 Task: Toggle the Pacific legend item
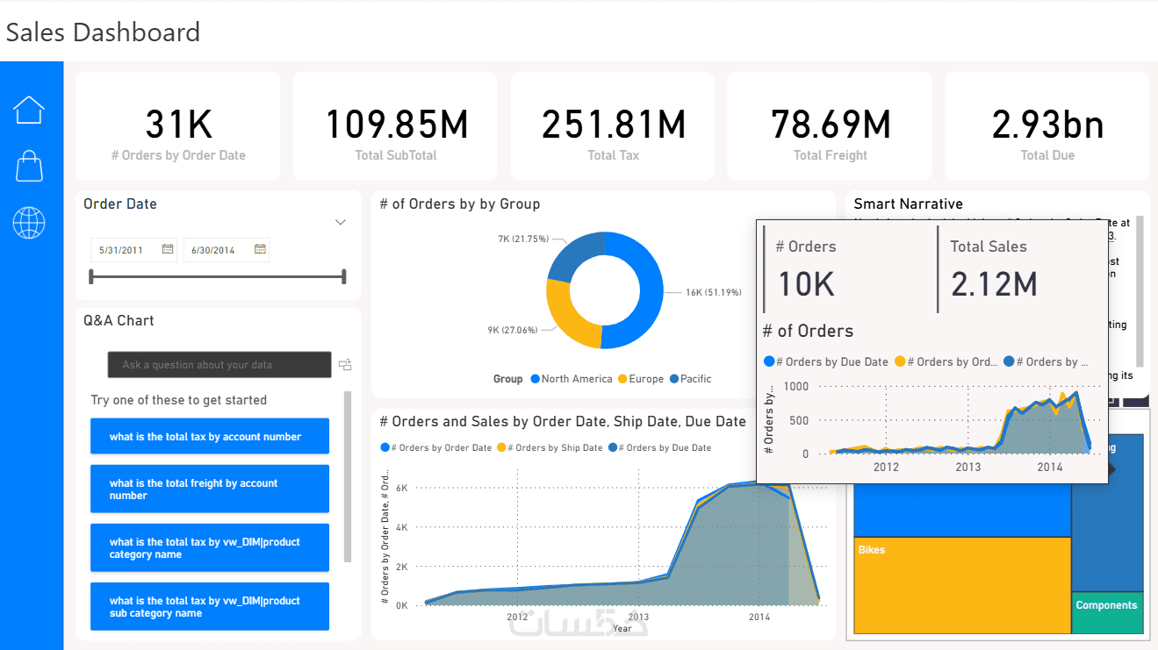[x=690, y=379]
